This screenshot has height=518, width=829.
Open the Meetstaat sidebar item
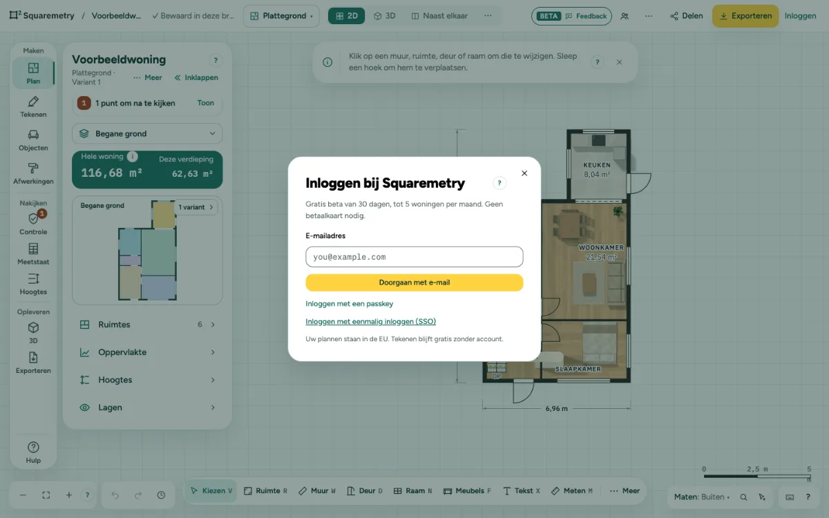(x=33, y=254)
